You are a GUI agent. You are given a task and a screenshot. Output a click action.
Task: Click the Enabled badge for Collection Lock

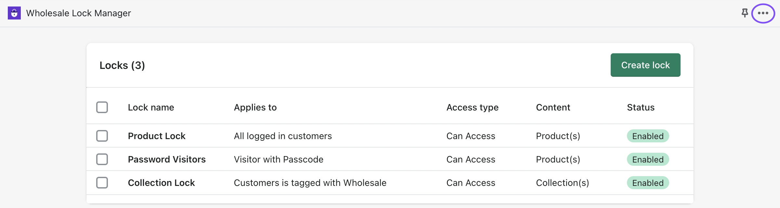648,183
